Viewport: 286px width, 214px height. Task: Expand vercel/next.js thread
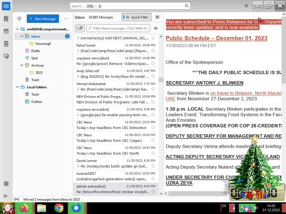point(78,38)
